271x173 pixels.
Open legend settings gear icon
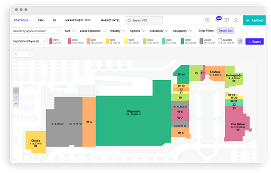tap(240, 41)
